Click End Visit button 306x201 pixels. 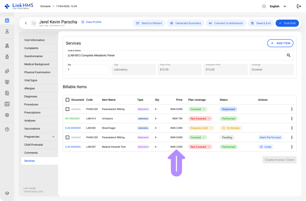(287, 23)
